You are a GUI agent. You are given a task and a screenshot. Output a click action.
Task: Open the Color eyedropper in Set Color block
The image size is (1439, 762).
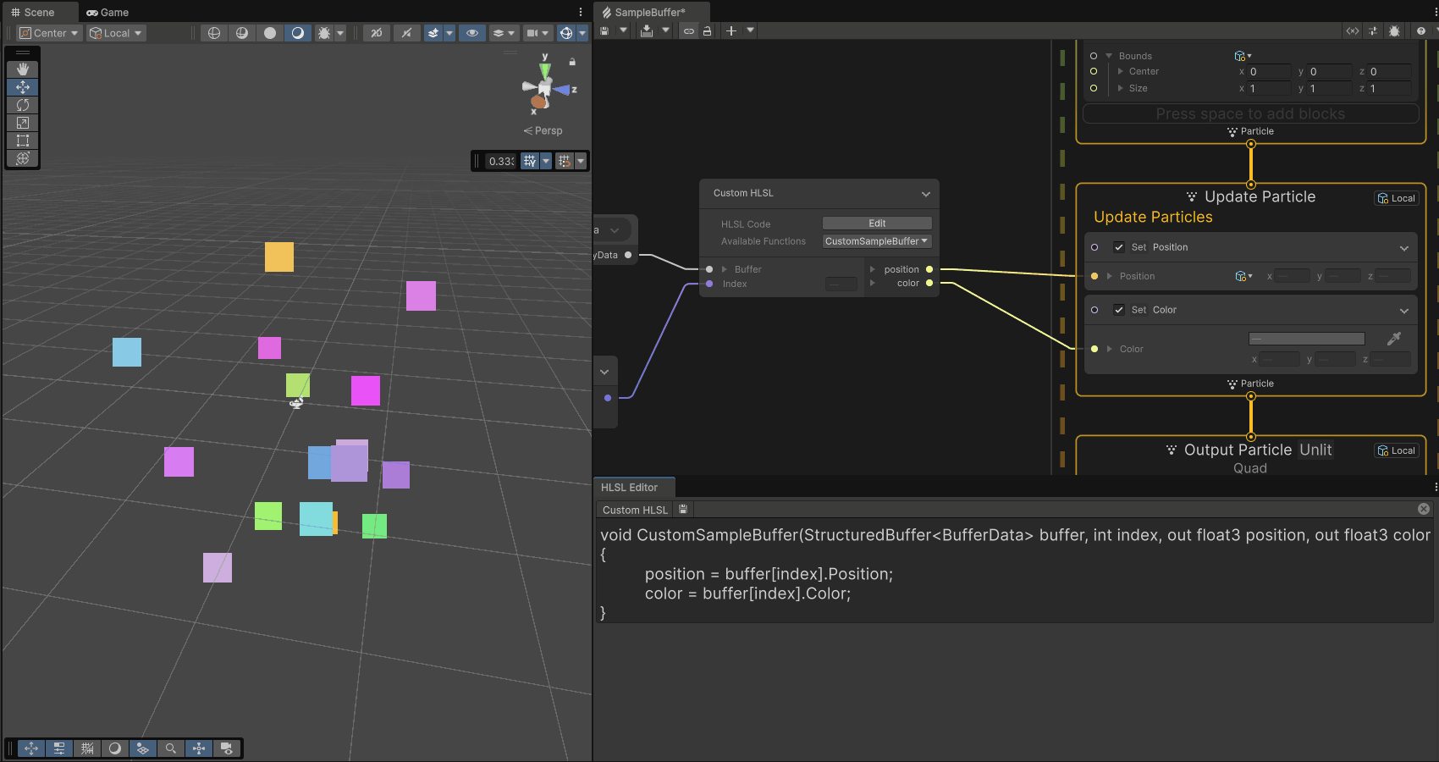(1393, 338)
